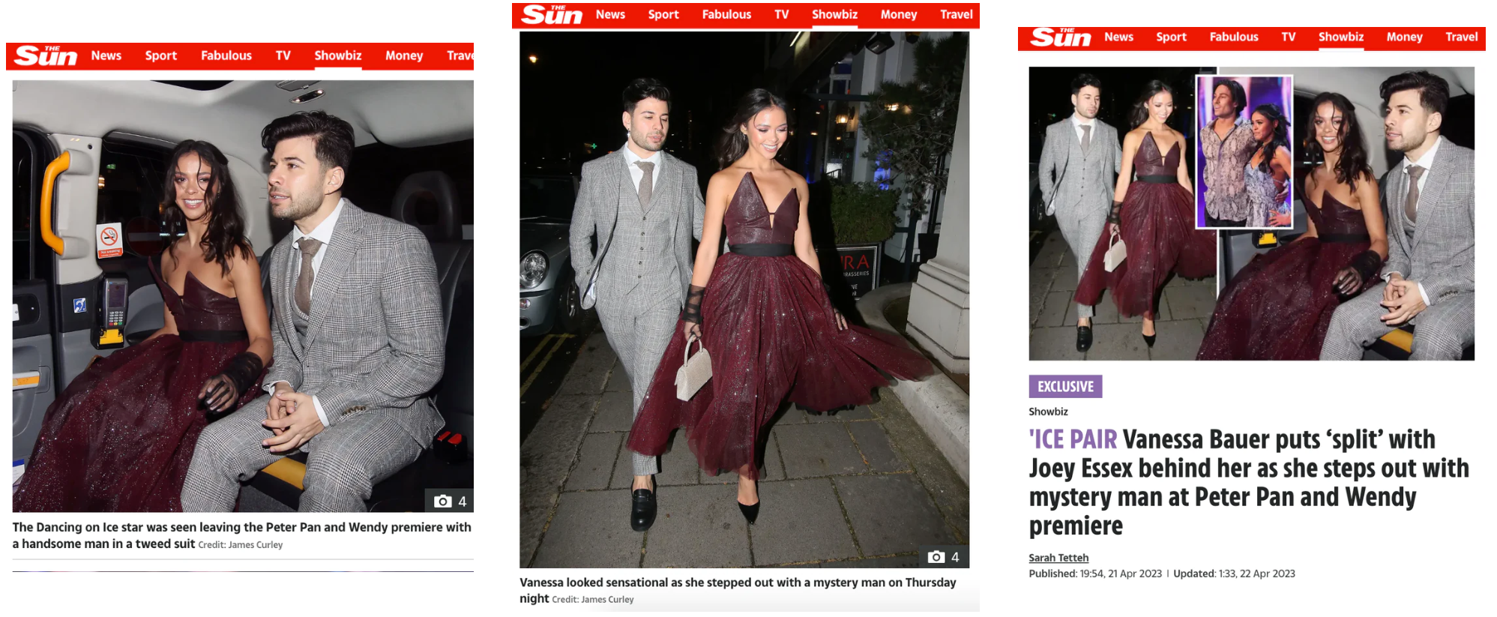Switch to Showbiz tab in right navigation bar
Image resolution: width=1497 pixels, height=617 pixels.
[x=1341, y=37]
